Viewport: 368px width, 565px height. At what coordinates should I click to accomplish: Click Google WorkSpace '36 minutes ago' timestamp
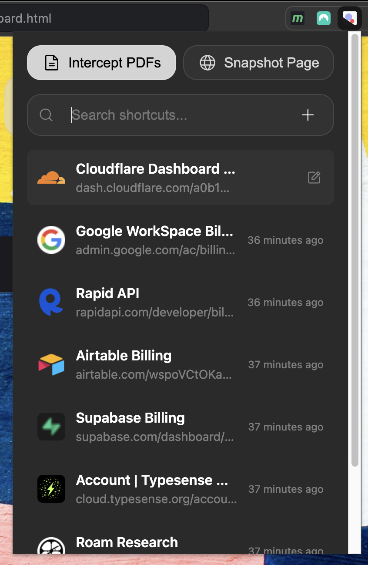pos(285,240)
